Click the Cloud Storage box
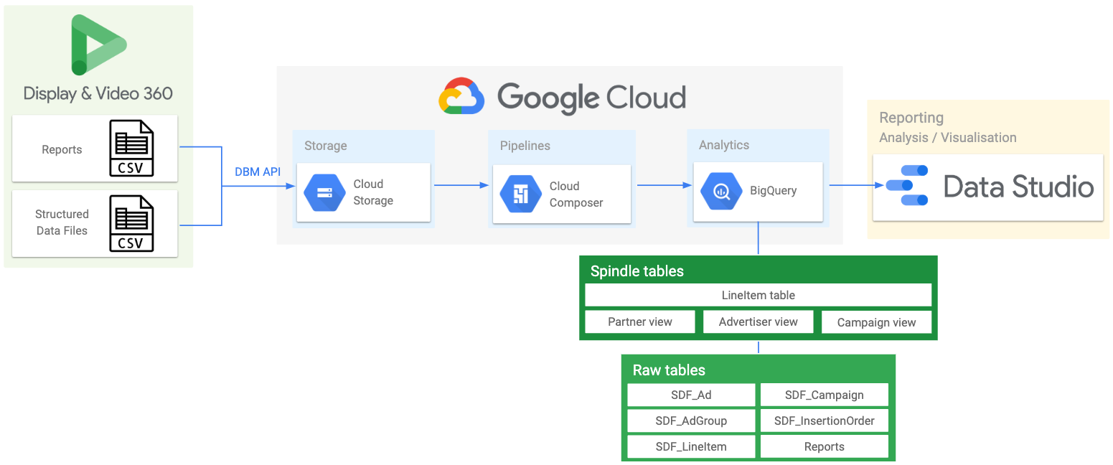1113x465 pixels. (x=363, y=192)
